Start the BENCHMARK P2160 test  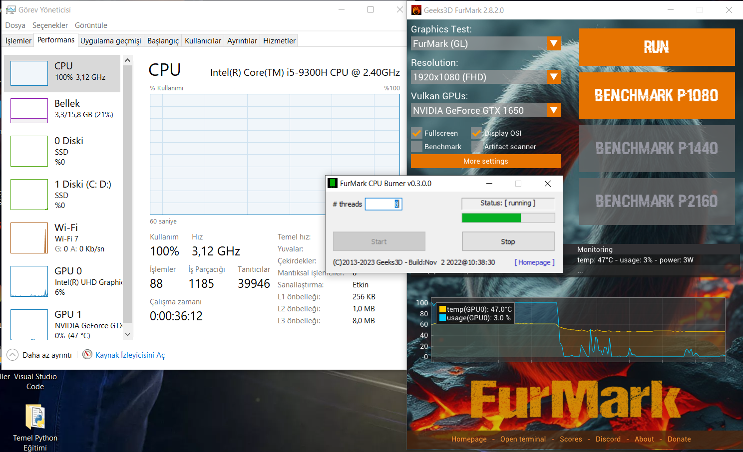[657, 202]
